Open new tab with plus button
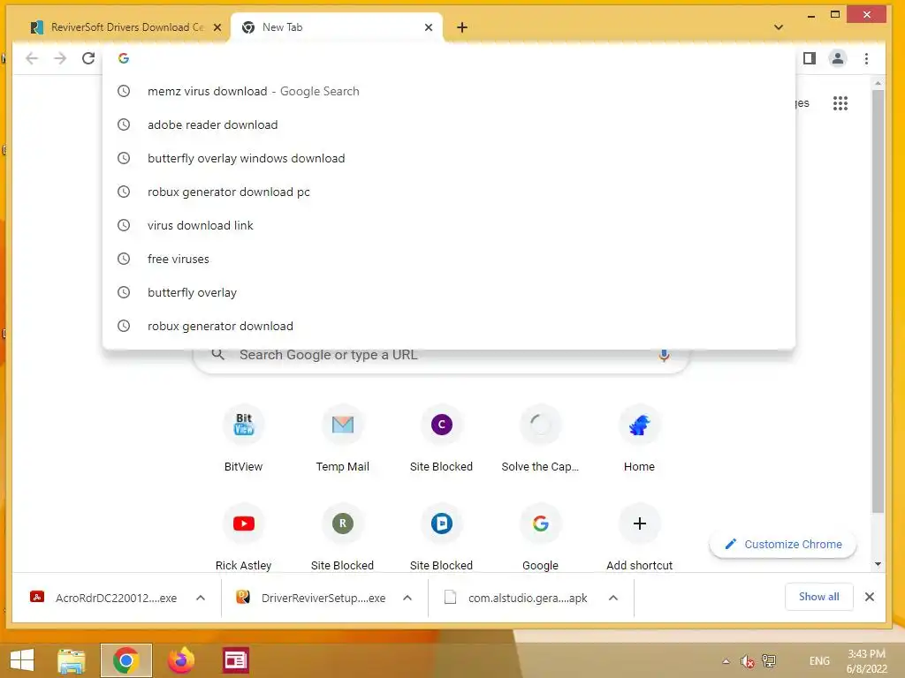Image resolution: width=905 pixels, height=678 pixels. 461,27
